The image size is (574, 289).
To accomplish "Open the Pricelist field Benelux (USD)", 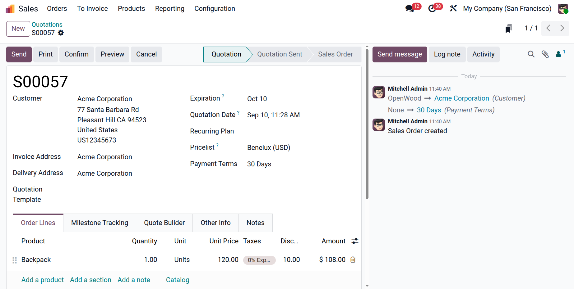I will click(x=269, y=148).
